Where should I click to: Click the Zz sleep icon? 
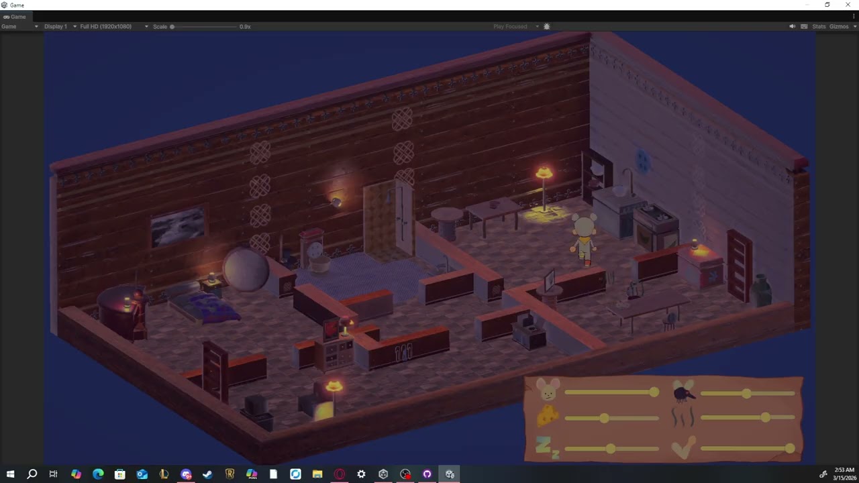[x=548, y=447]
